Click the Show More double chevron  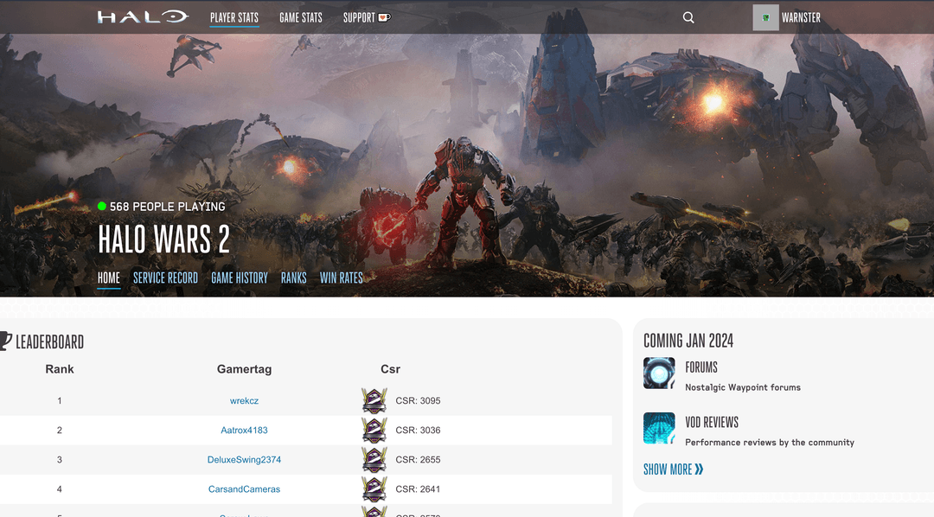click(x=699, y=469)
